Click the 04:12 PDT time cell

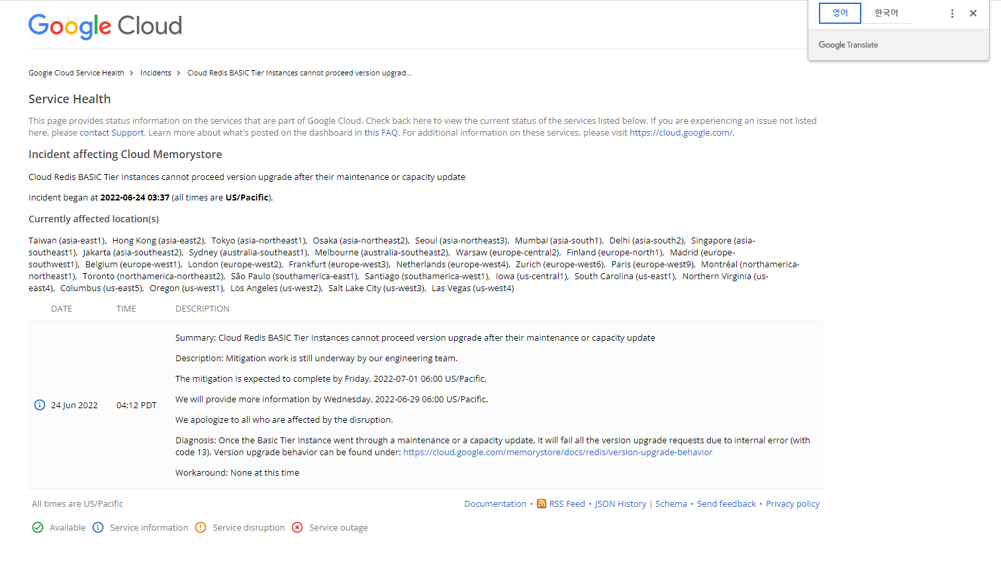click(x=136, y=406)
